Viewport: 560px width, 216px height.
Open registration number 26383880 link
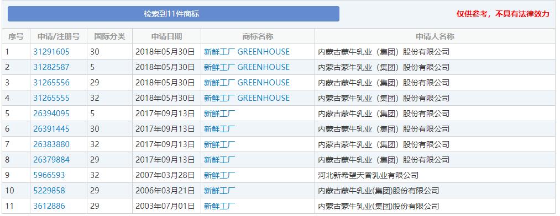pyautogui.click(x=51, y=144)
